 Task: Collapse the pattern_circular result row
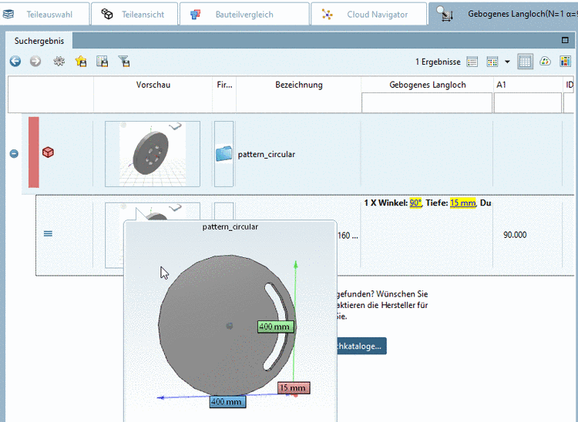[x=14, y=153]
